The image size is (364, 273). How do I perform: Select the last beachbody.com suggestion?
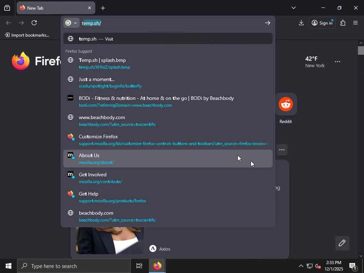pos(168,216)
